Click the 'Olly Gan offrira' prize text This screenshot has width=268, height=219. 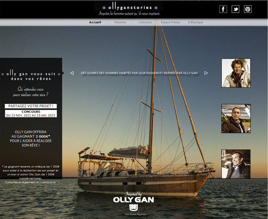click(31, 138)
